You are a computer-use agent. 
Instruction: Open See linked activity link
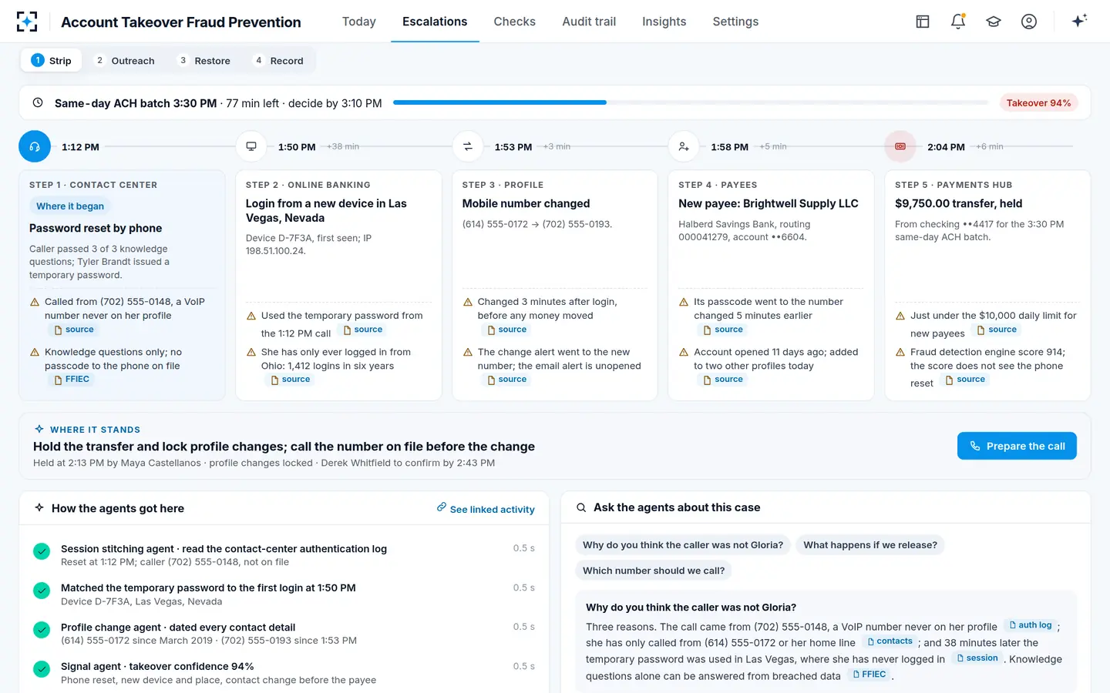486,509
